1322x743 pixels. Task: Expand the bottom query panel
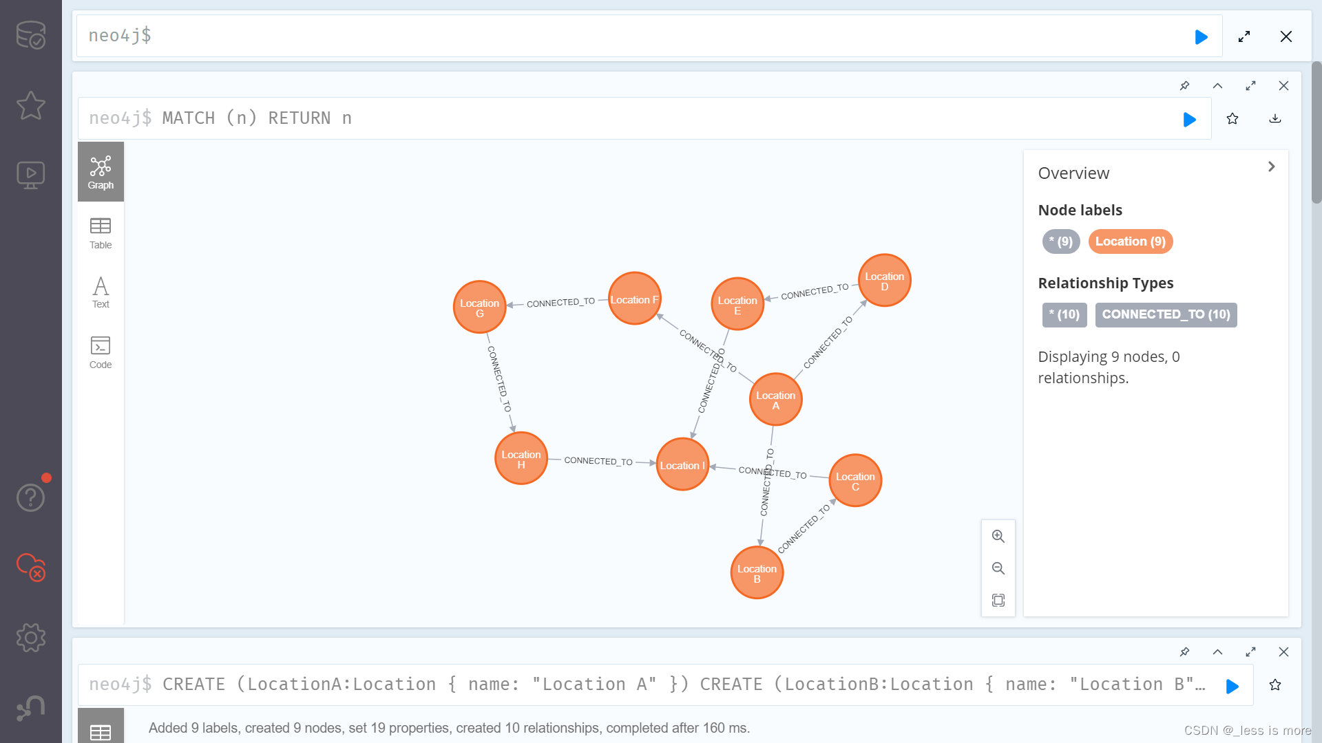pos(1251,652)
